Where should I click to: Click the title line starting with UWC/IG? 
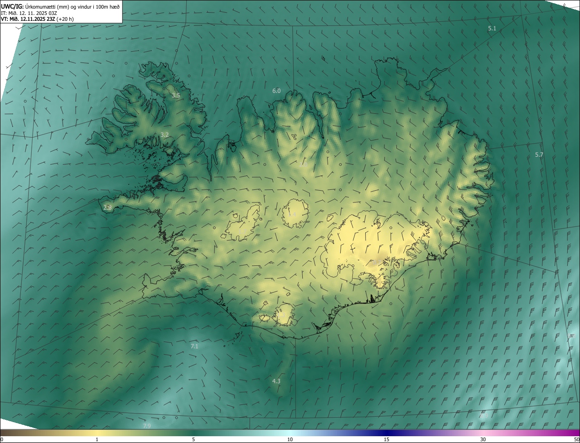pyautogui.click(x=60, y=6)
